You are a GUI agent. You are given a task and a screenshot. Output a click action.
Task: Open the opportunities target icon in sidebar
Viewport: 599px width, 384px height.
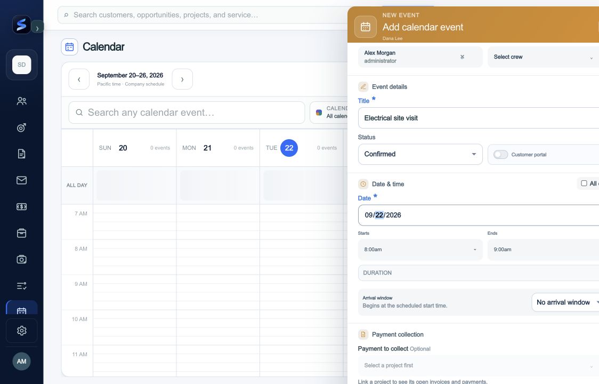[21, 127]
